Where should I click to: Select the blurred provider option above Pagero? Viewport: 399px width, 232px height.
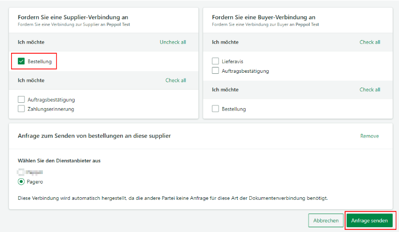[x=21, y=172]
